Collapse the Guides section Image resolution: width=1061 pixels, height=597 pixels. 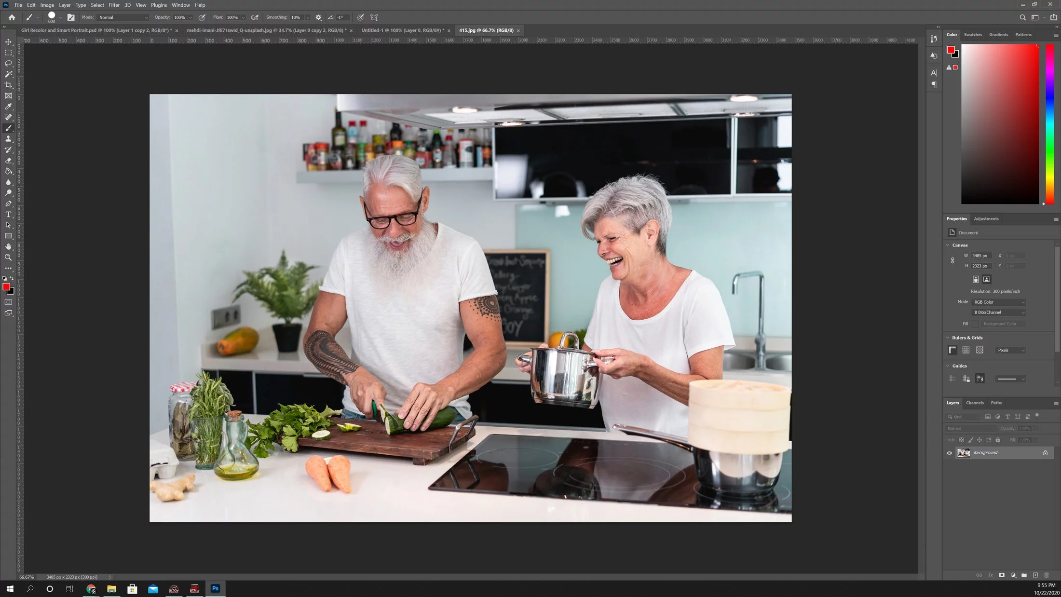[947, 366]
